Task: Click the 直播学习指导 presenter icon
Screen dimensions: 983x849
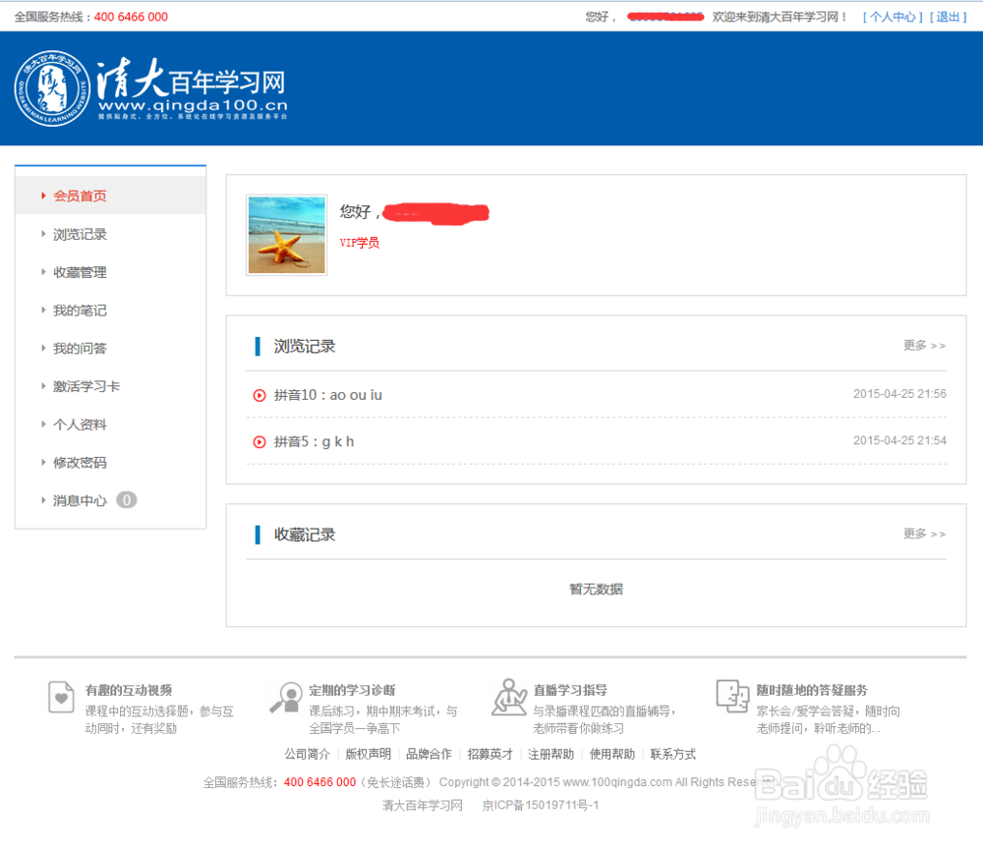Action: coord(509,699)
